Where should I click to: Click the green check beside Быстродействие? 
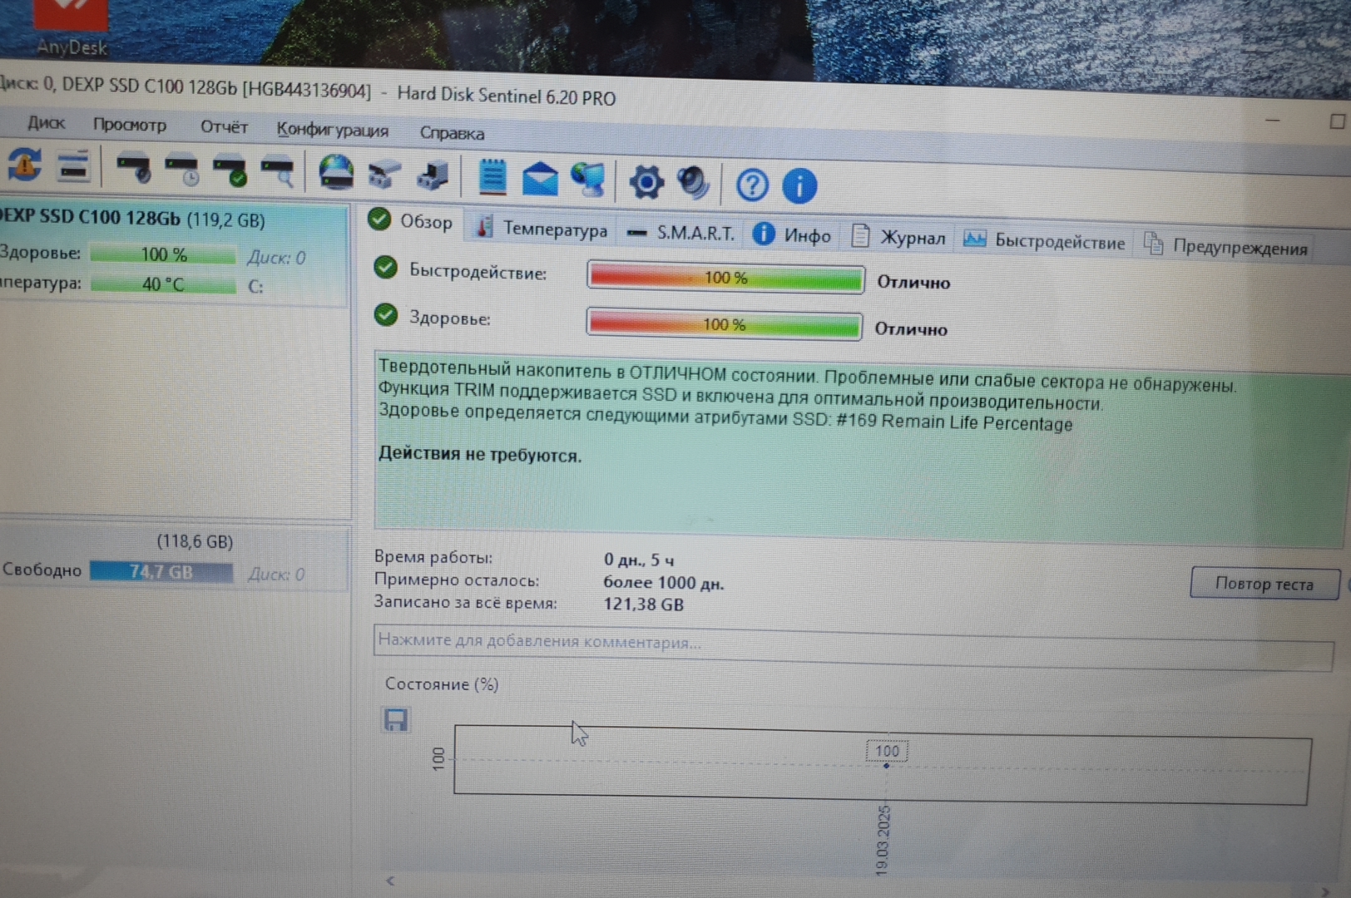point(385,268)
